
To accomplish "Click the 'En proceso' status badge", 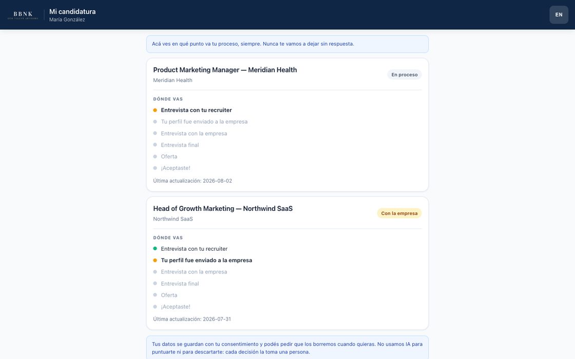I will (x=404, y=75).
